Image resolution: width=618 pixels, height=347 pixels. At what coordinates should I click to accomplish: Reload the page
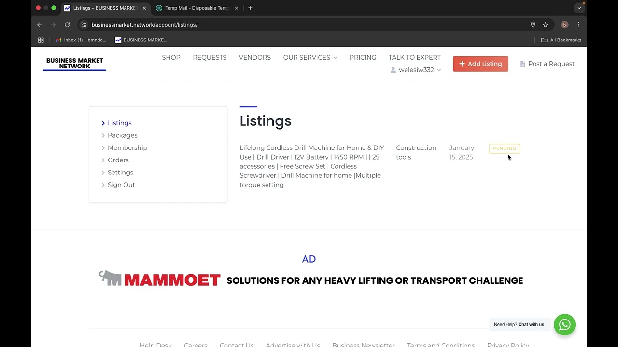[67, 25]
